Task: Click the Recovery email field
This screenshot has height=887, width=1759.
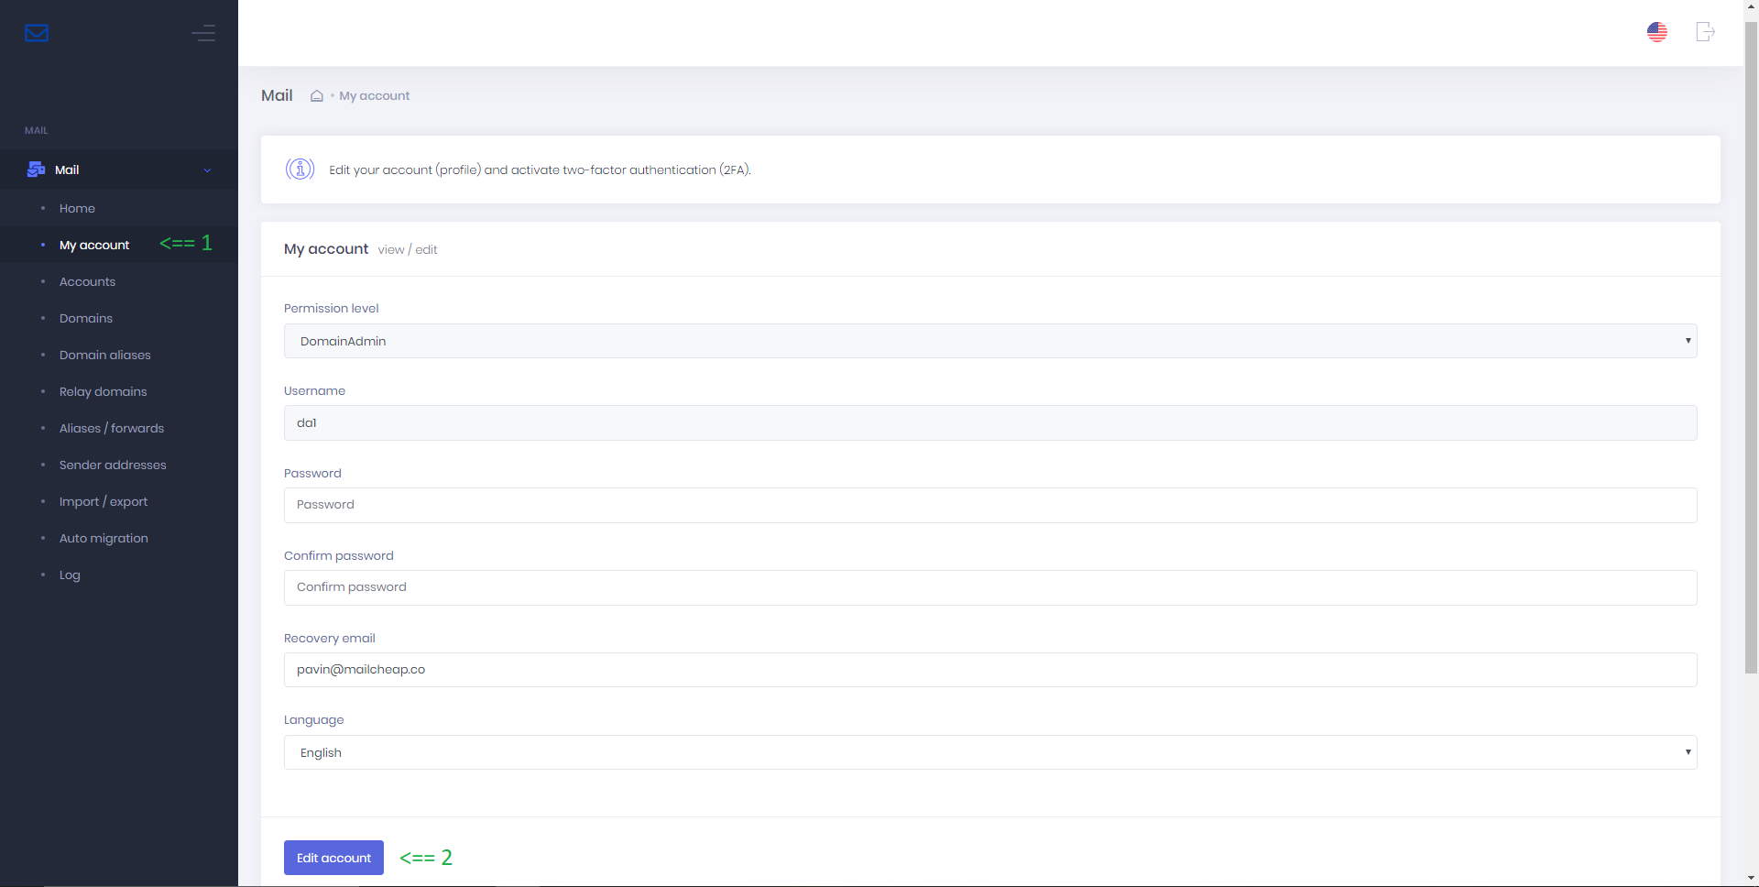Action: pyautogui.click(x=989, y=670)
